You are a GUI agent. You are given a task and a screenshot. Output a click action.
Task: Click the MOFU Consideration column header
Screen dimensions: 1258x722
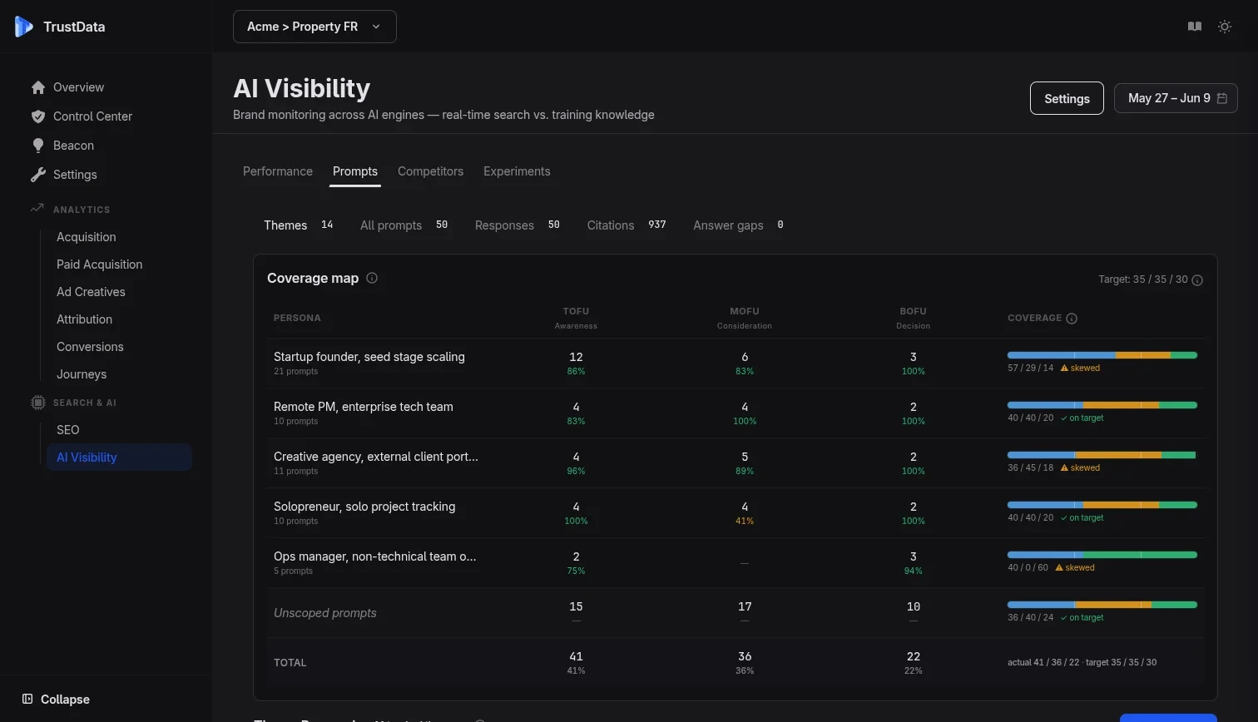tap(745, 318)
